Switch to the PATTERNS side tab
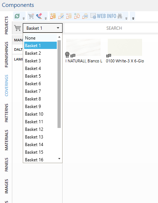The image size is (158, 203). coord(7,113)
